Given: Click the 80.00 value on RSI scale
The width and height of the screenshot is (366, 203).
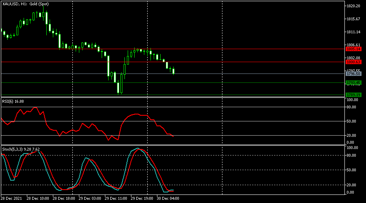Looking at the screenshot, I should coord(351,107).
